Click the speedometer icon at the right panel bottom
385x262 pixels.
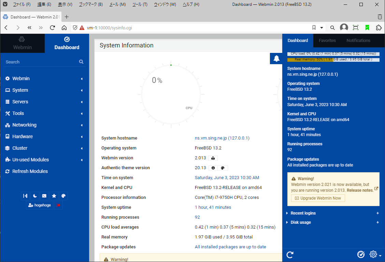click(x=361, y=254)
